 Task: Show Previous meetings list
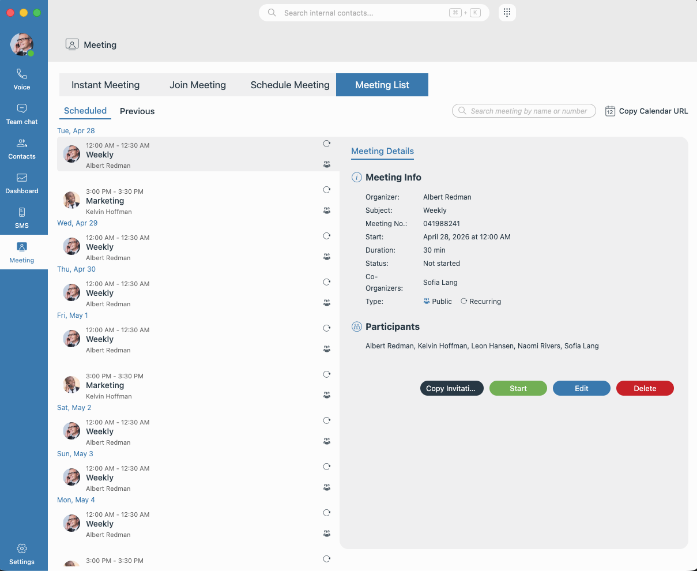tap(137, 111)
